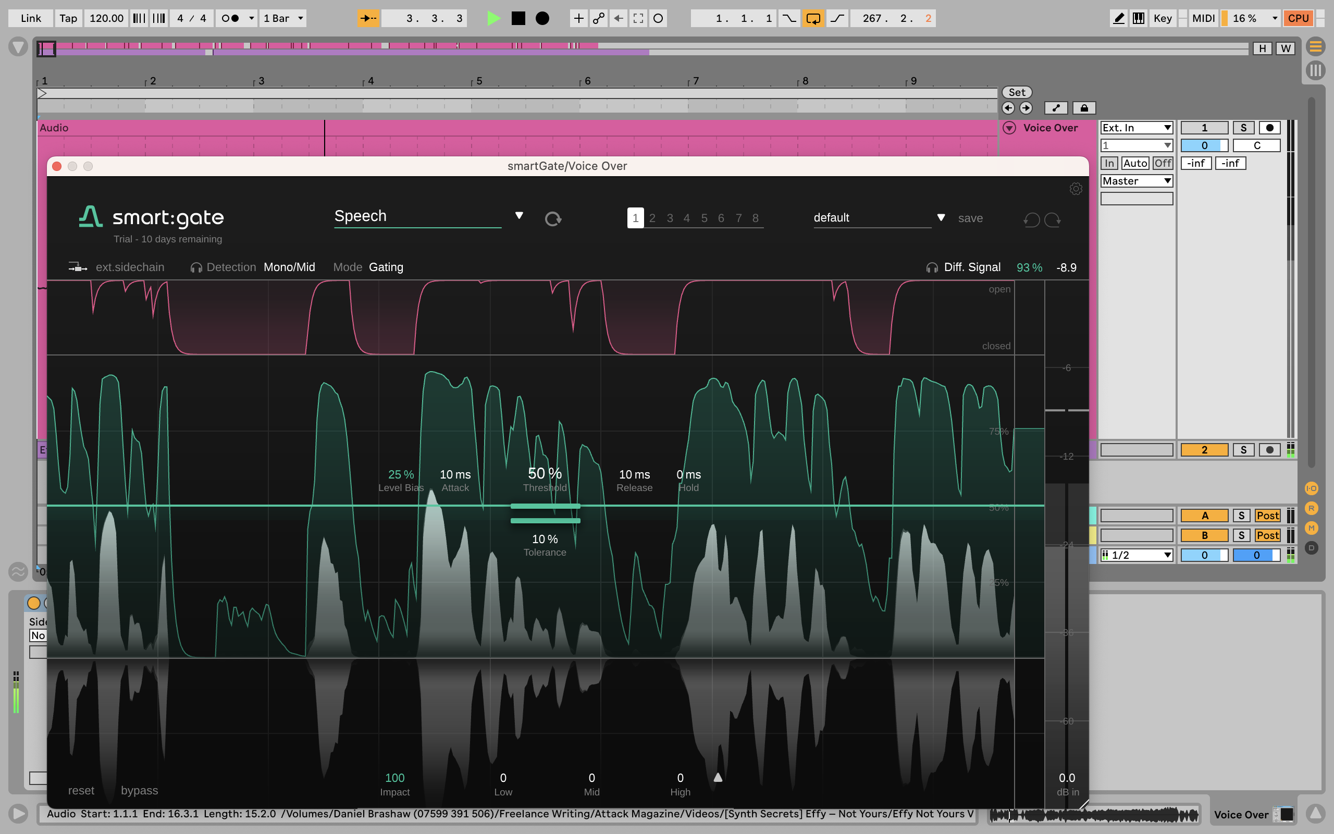
Task: Click the preset save button
Action: click(970, 218)
